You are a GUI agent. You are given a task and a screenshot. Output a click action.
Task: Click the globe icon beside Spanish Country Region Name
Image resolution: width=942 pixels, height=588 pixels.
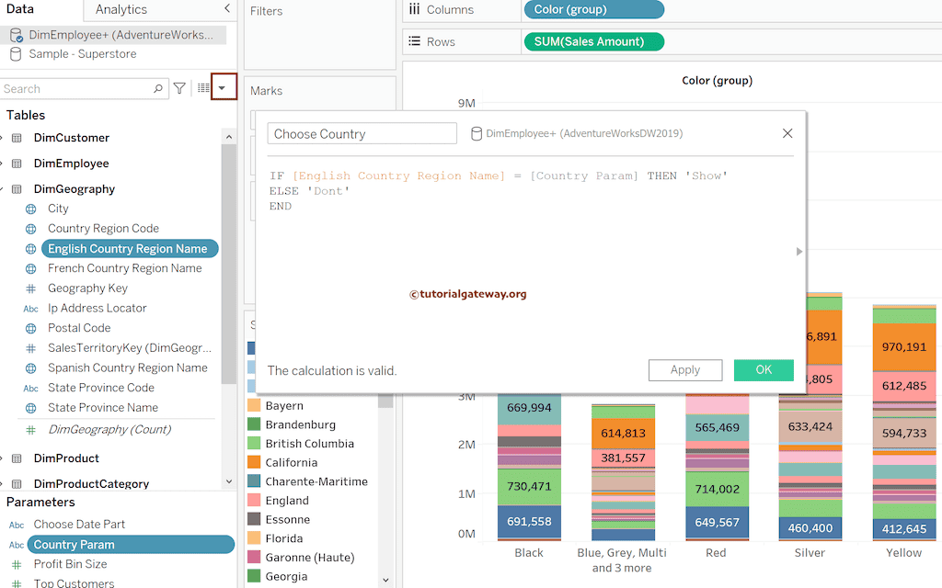tap(30, 368)
